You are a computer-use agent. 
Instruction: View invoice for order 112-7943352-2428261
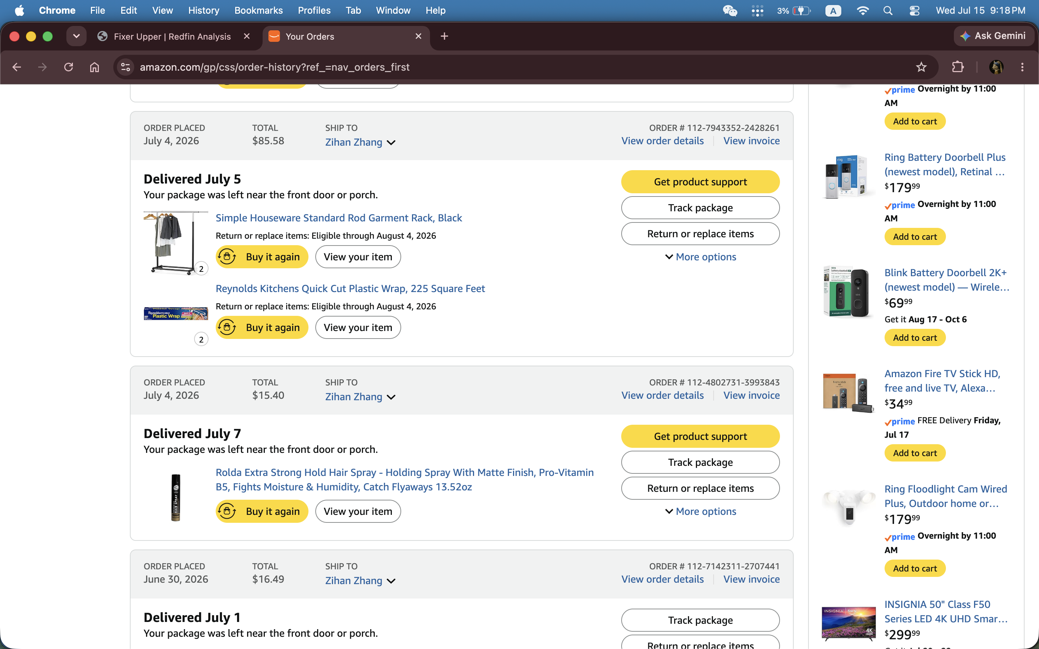pos(751,141)
